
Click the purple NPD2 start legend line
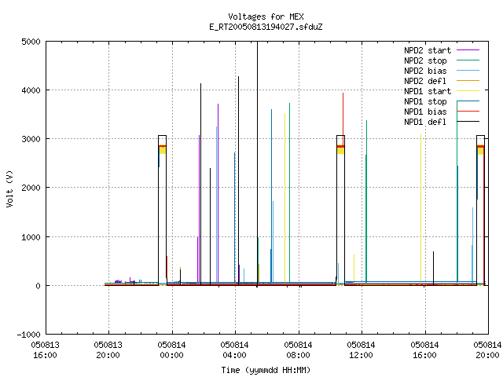pyautogui.click(x=468, y=50)
